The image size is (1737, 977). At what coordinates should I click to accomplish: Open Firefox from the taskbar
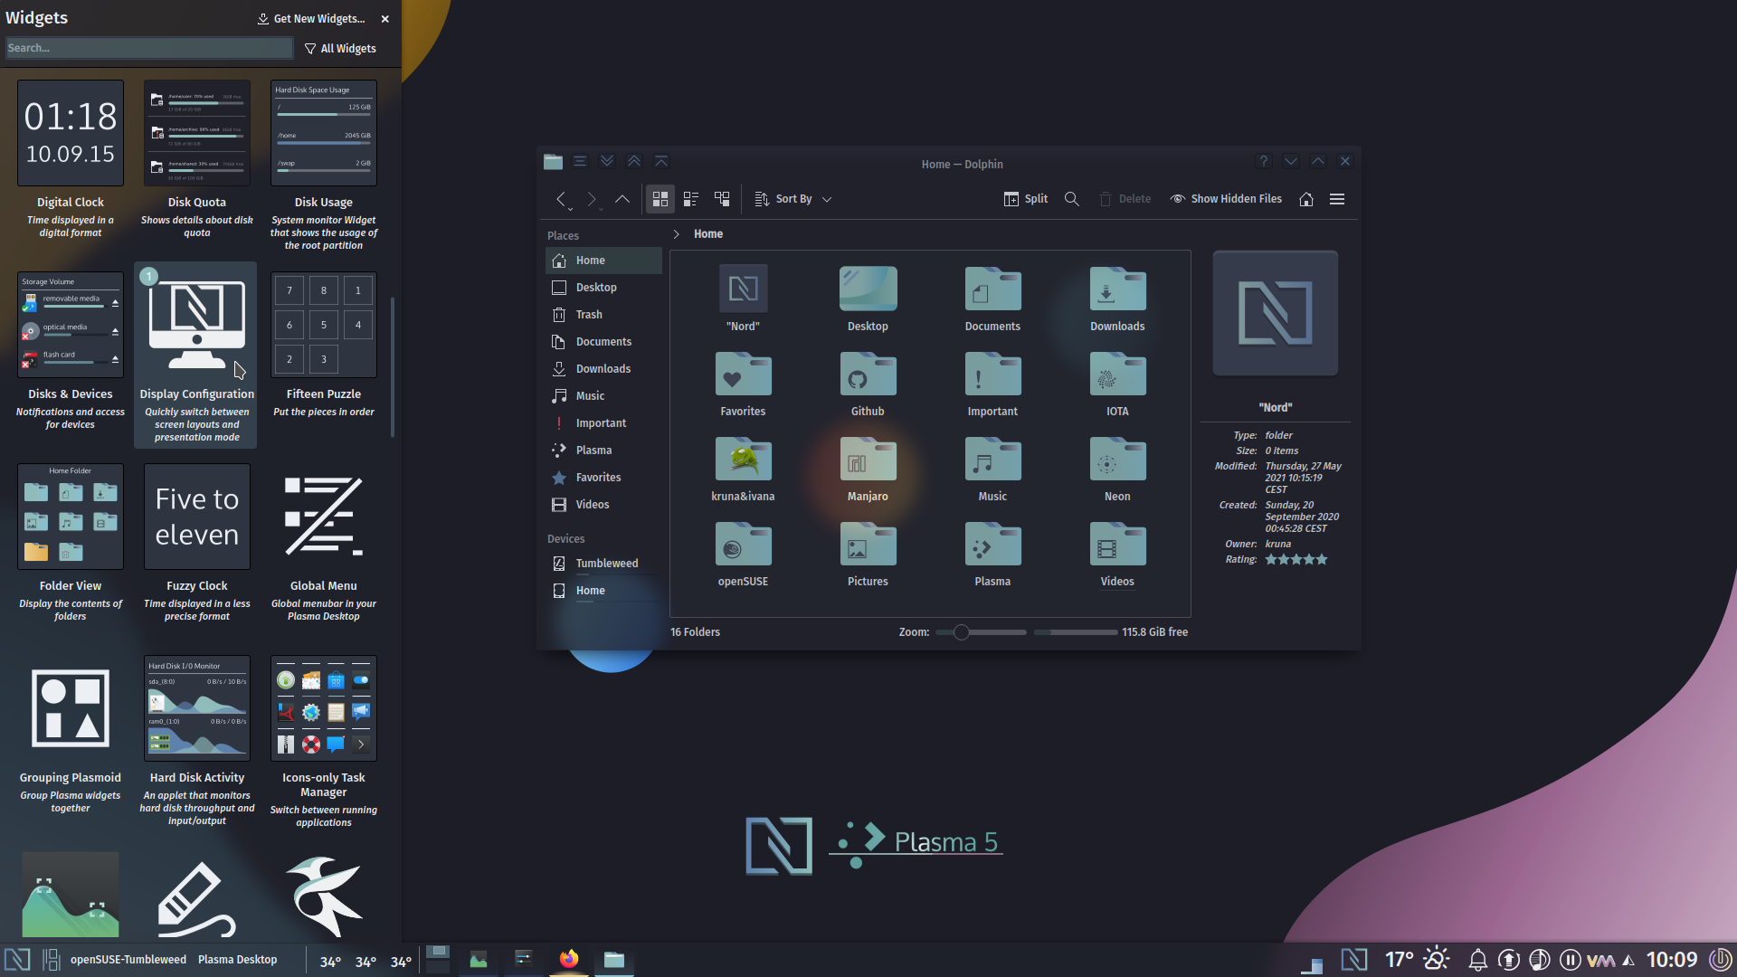pyautogui.click(x=569, y=960)
